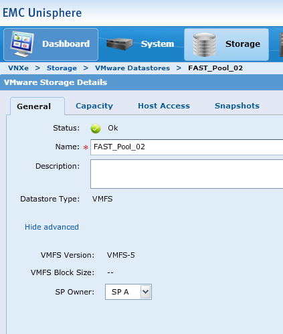This screenshot has height=334, width=283.
Task: Click the FAST_Pool_02 breadcrumb text
Action: point(215,68)
